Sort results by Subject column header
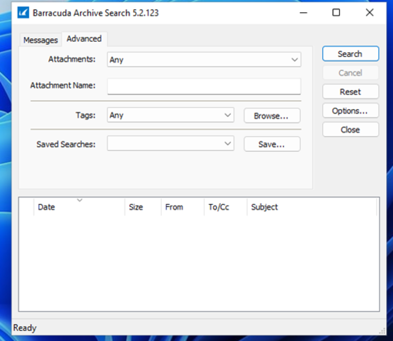The image size is (393, 341). coord(312,207)
